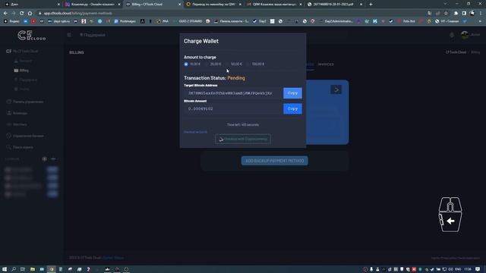This screenshot has height=273, width=486.
Task: Open Управление банами in the sidebar
Action: coord(25,136)
